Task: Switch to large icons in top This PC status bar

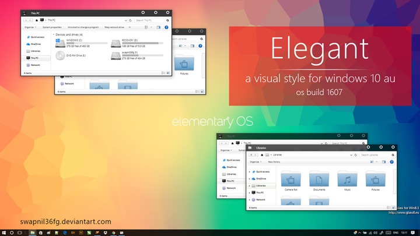Action: pos(168,73)
